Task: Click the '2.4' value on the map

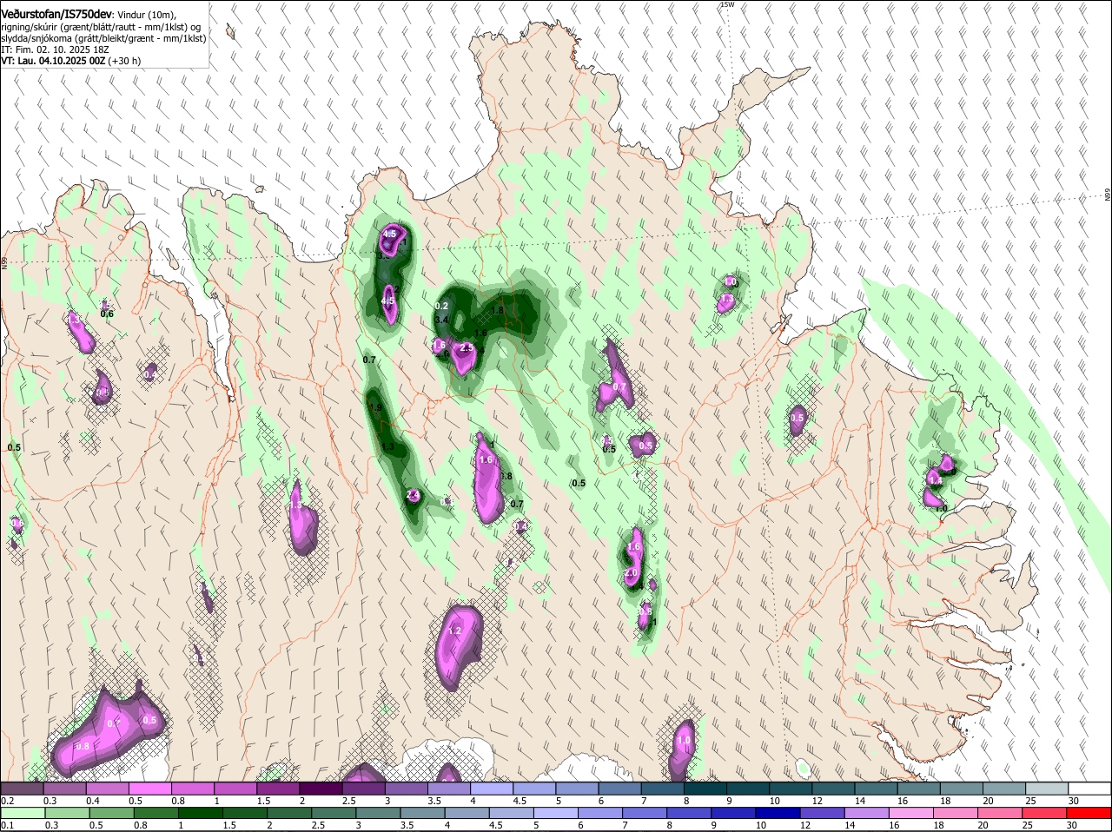Action: point(413,495)
